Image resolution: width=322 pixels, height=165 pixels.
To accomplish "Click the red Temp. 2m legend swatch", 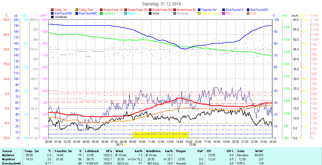I will 53,10.
